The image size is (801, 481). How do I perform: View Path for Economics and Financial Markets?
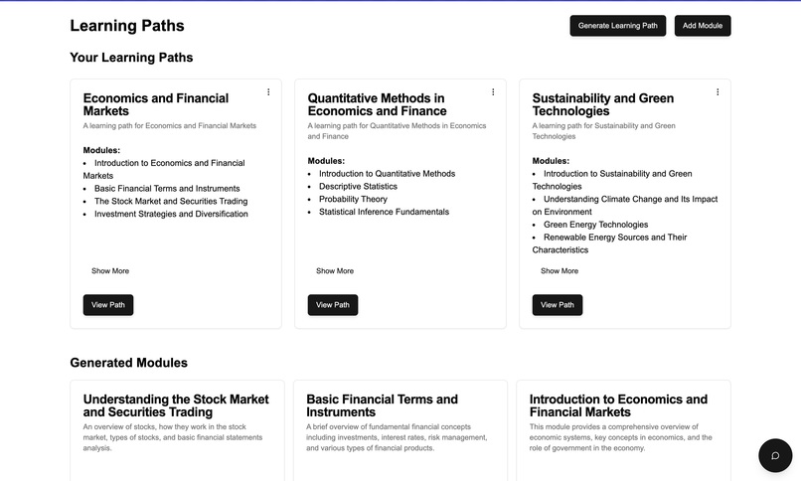108,305
